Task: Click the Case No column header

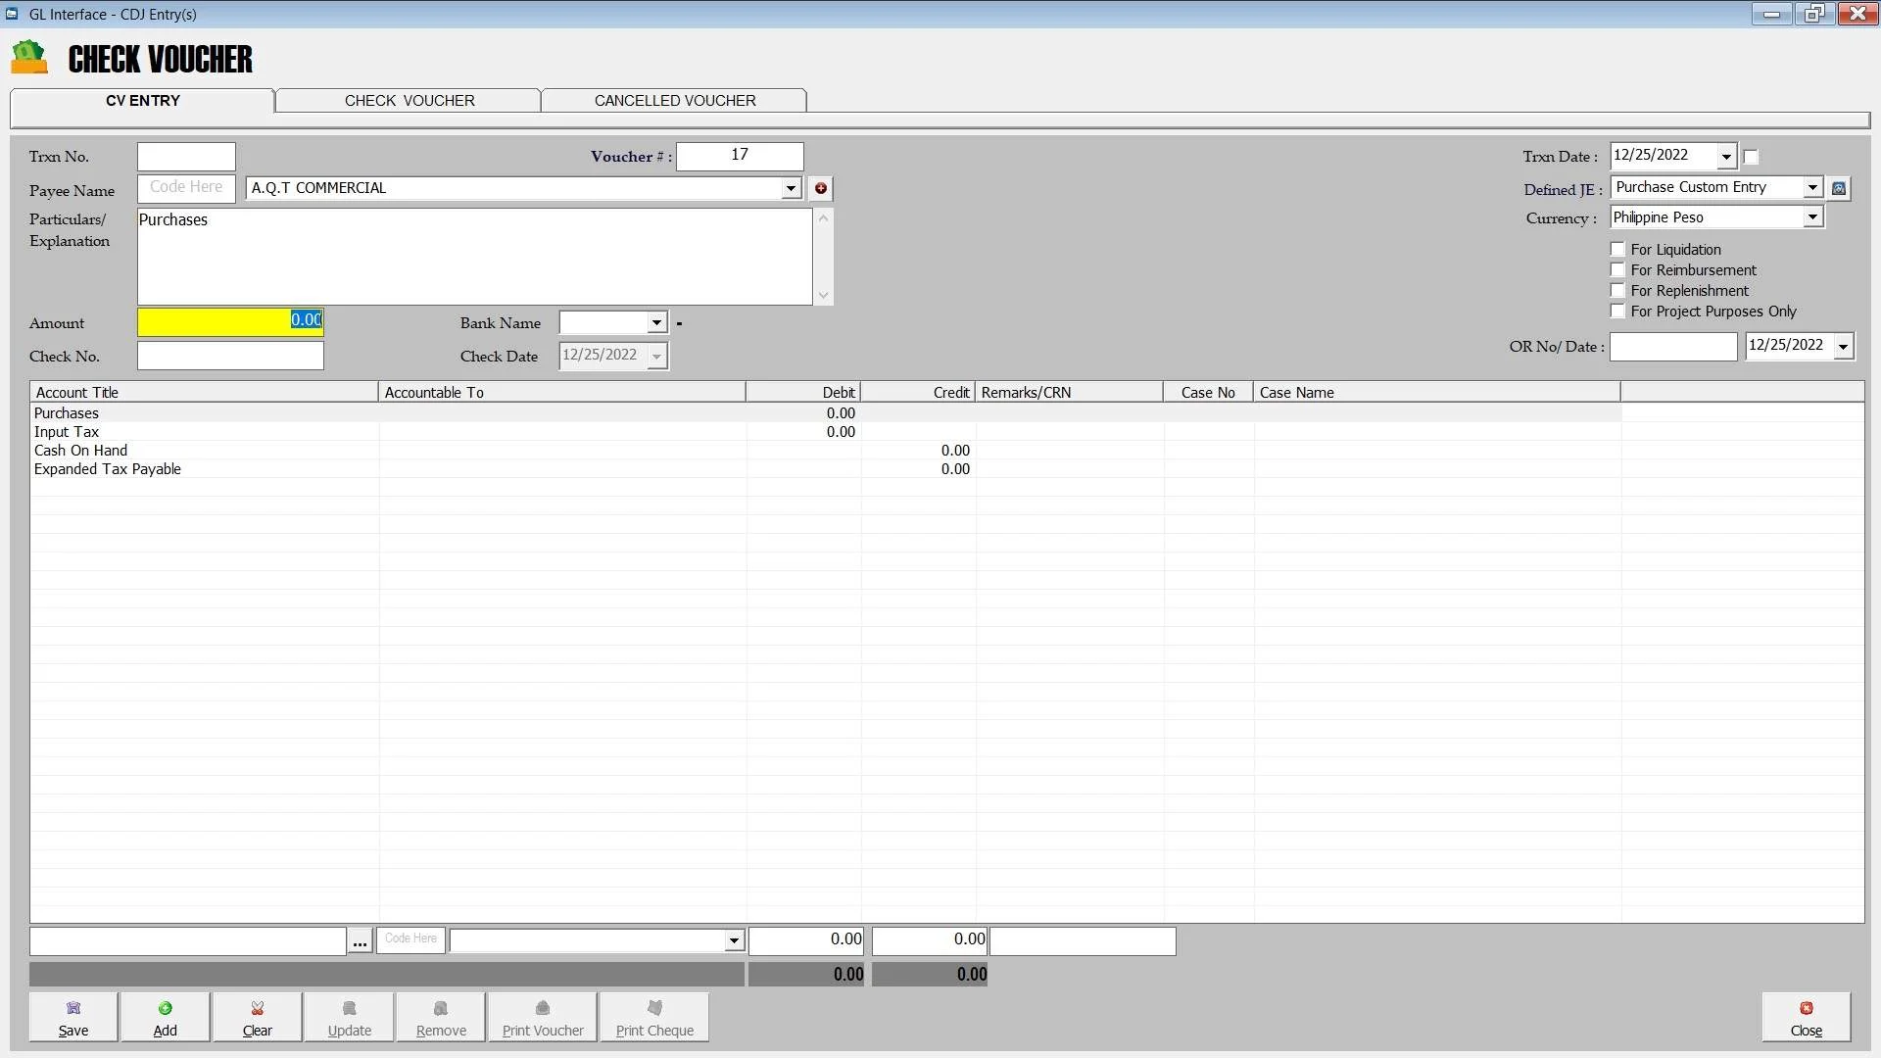Action: point(1208,393)
